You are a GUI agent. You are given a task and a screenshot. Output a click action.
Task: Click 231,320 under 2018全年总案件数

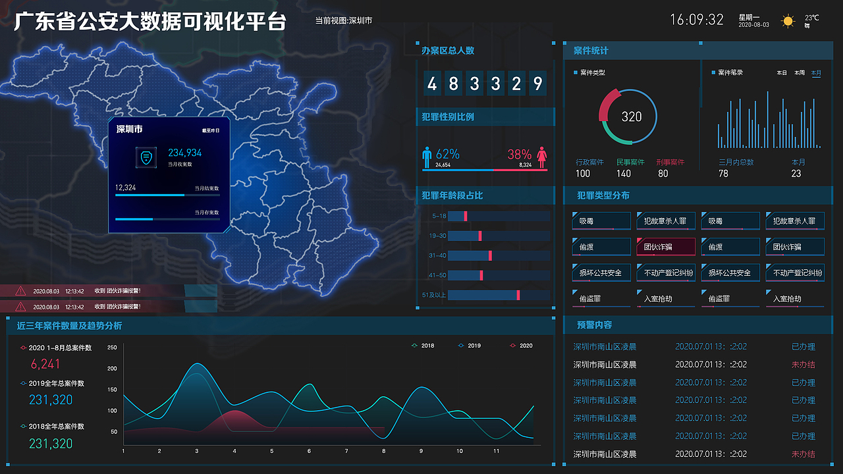51,444
